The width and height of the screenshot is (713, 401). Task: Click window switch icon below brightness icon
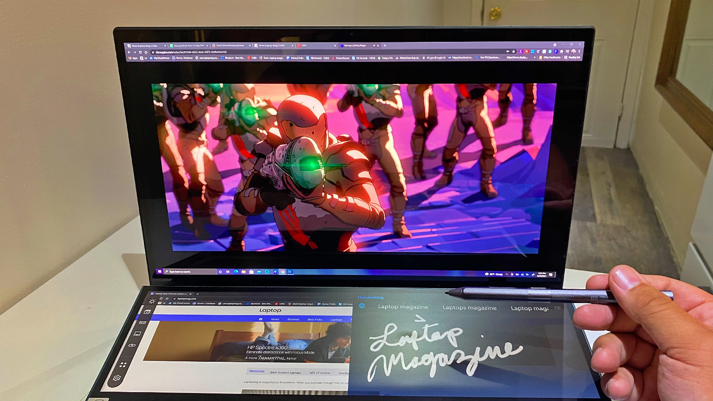(x=148, y=311)
